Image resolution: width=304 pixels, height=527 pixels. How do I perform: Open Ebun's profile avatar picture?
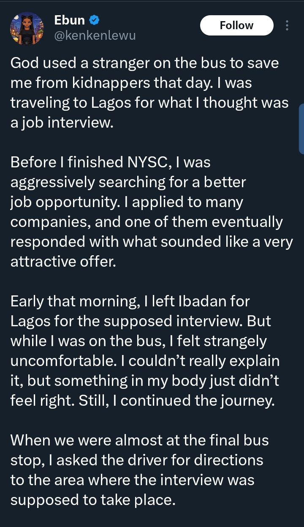pos(27,28)
